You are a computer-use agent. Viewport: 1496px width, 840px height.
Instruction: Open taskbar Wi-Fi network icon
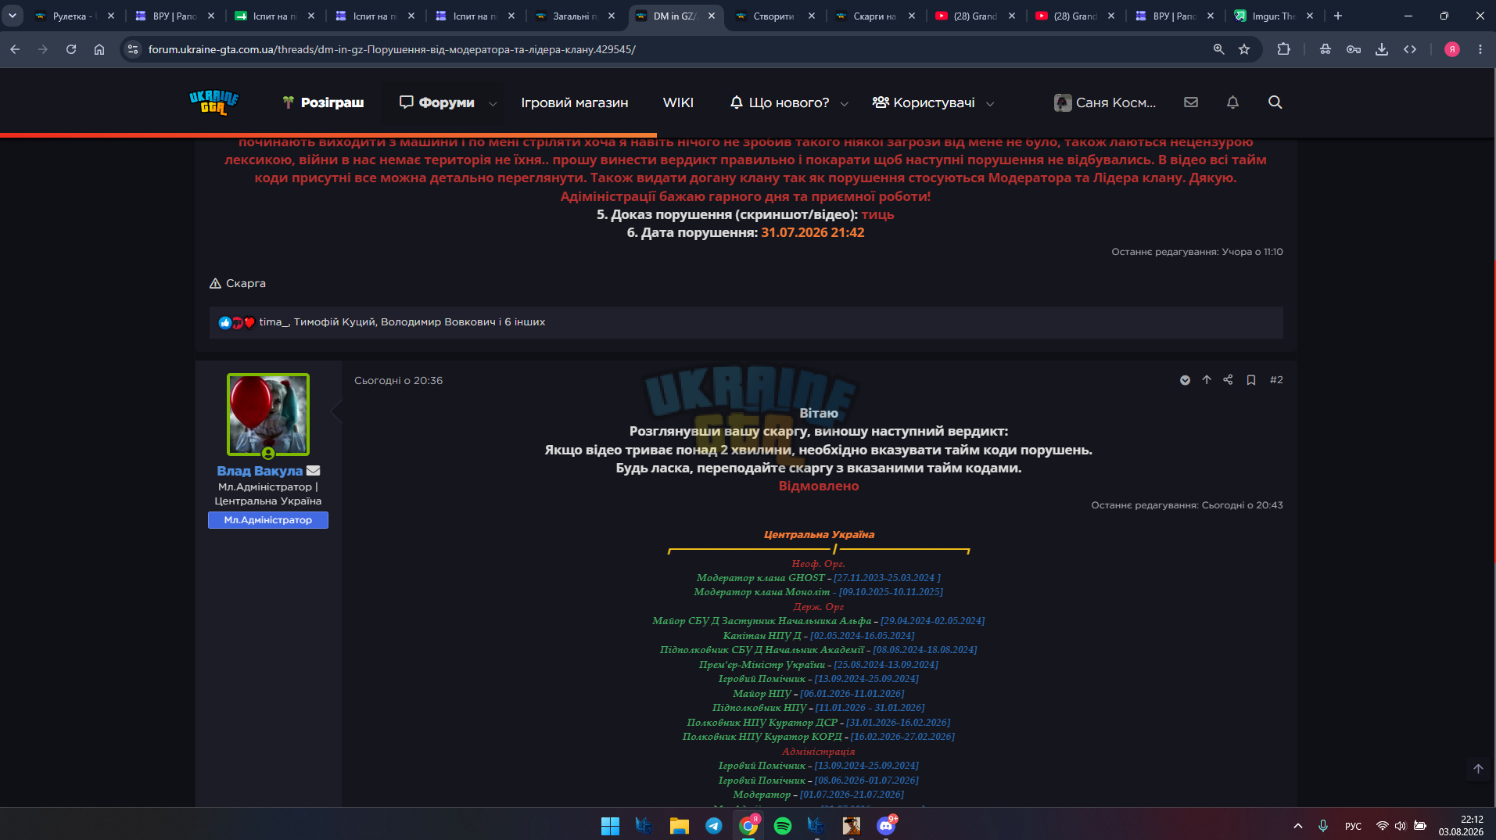pyautogui.click(x=1382, y=825)
